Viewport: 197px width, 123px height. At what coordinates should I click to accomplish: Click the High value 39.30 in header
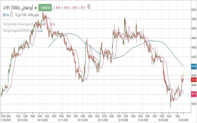(x=66, y=6)
